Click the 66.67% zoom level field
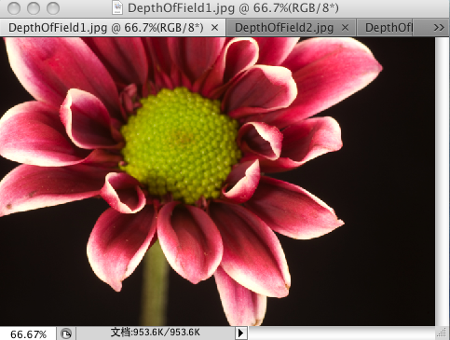 (x=28, y=334)
